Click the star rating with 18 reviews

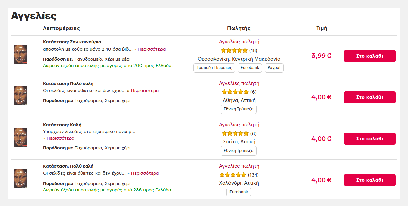[x=234, y=50]
